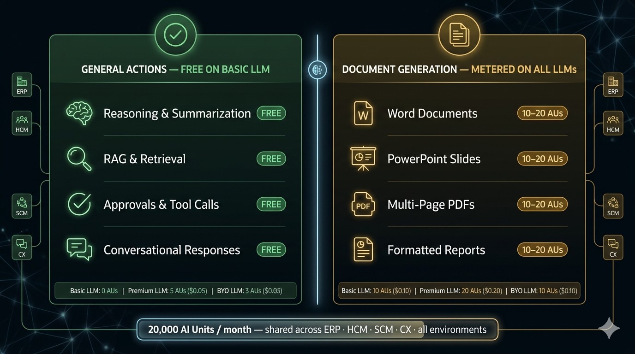
Task: Click the FREE badge for RAG & Retrieval
Action: coord(271,159)
